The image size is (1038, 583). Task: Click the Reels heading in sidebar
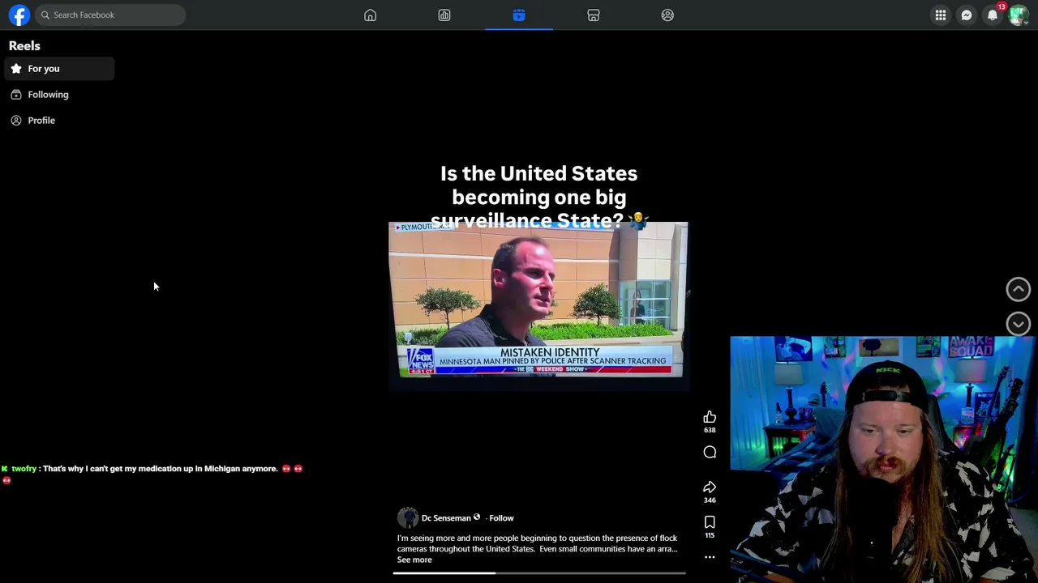[24, 46]
